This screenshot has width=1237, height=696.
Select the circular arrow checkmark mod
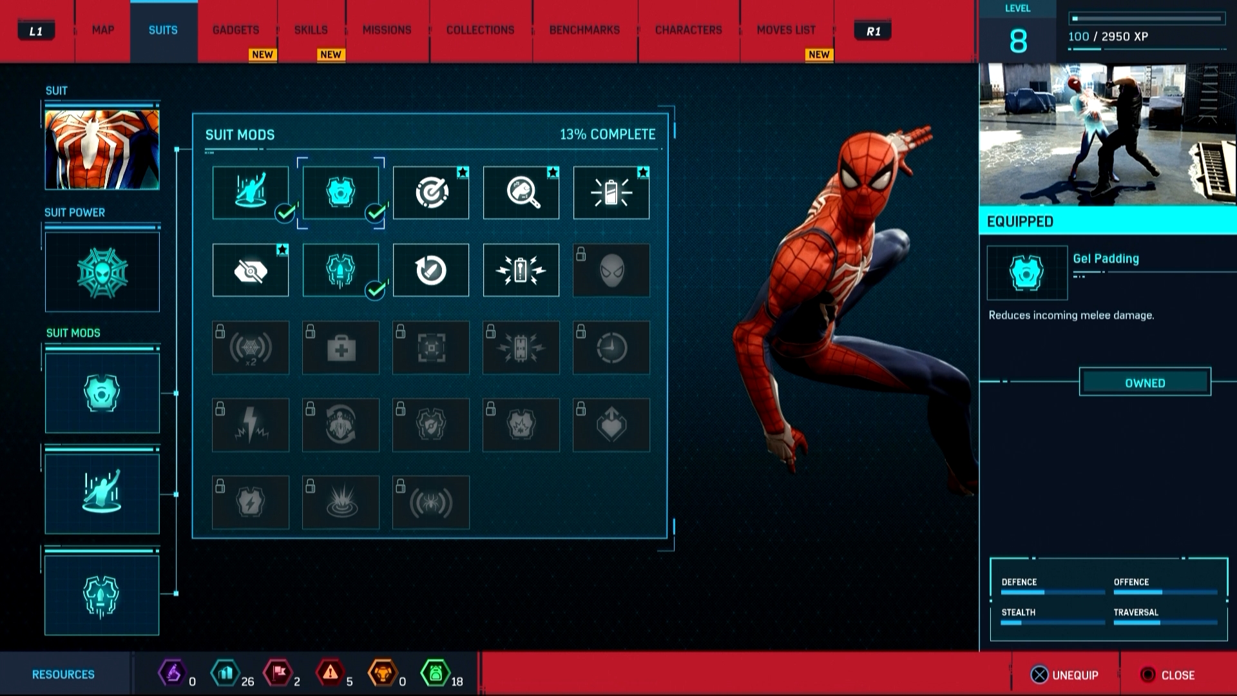pyautogui.click(x=431, y=270)
